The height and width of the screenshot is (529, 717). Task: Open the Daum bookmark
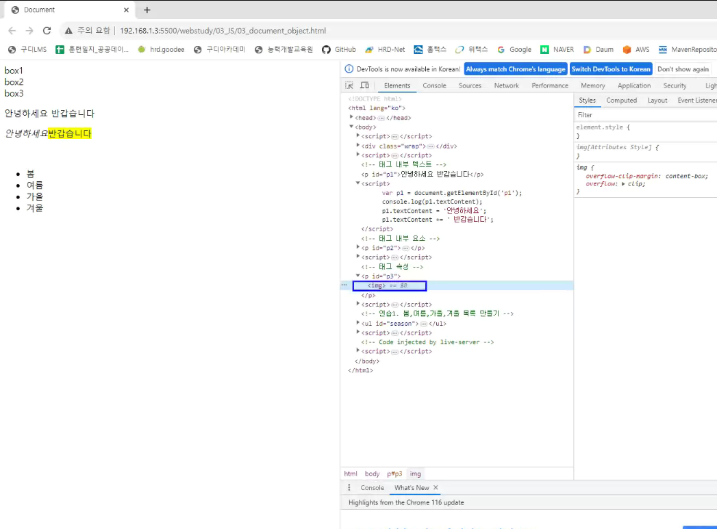pos(599,49)
